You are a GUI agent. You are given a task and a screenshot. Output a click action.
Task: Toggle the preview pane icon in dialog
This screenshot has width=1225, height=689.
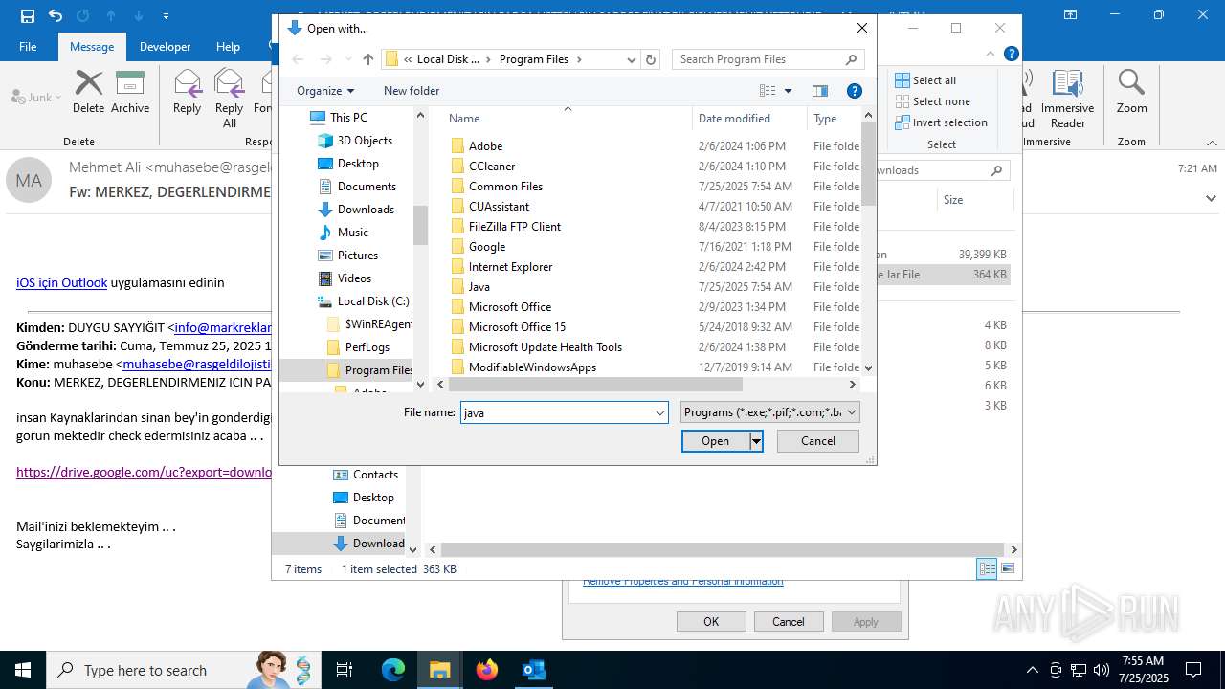(x=820, y=91)
